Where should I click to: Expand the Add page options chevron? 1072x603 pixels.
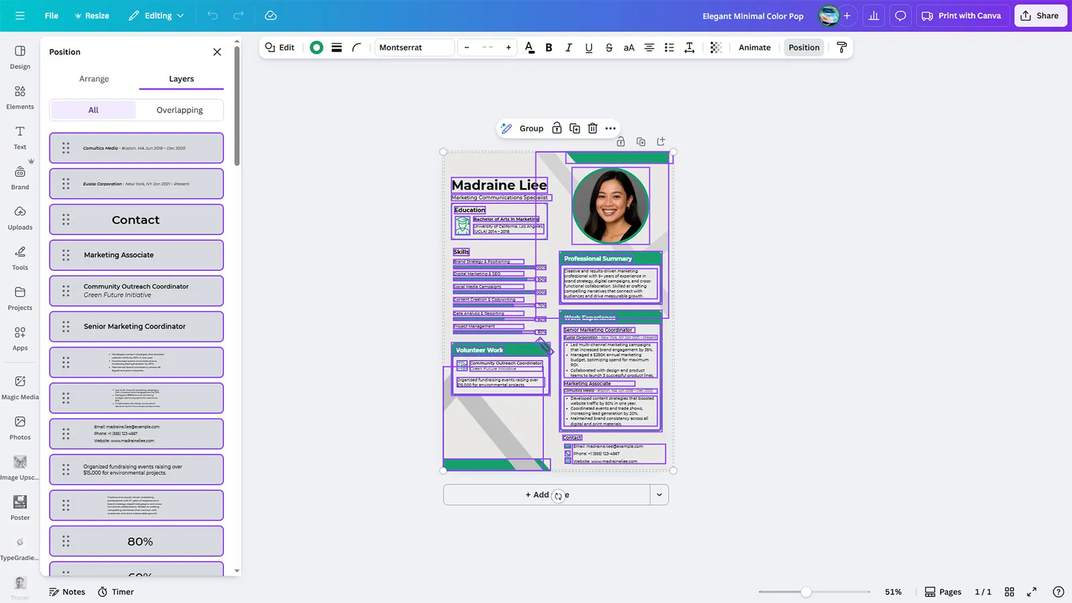pyautogui.click(x=659, y=495)
